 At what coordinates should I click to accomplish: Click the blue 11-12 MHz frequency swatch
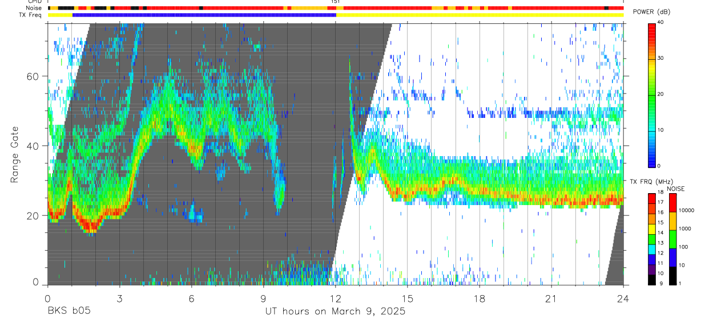coord(652,259)
